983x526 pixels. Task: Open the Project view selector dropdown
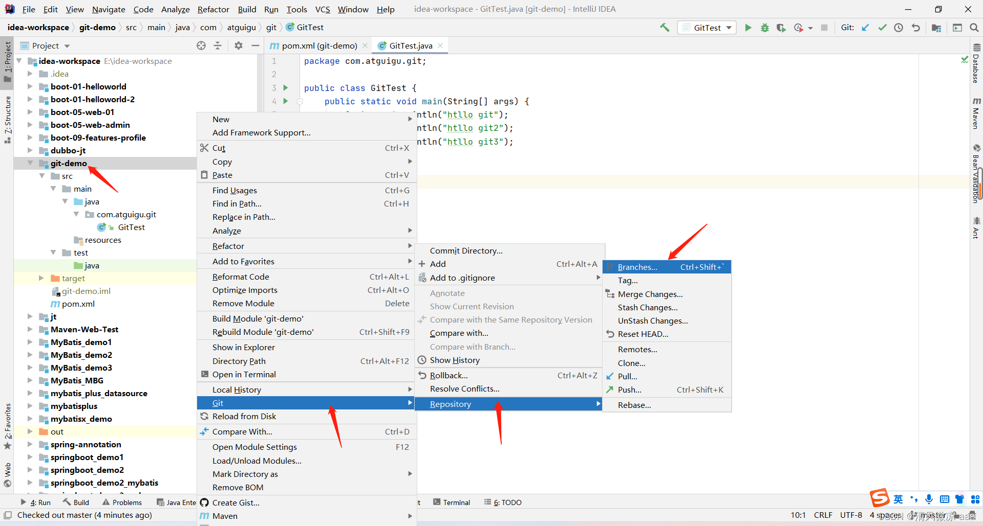(45, 45)
